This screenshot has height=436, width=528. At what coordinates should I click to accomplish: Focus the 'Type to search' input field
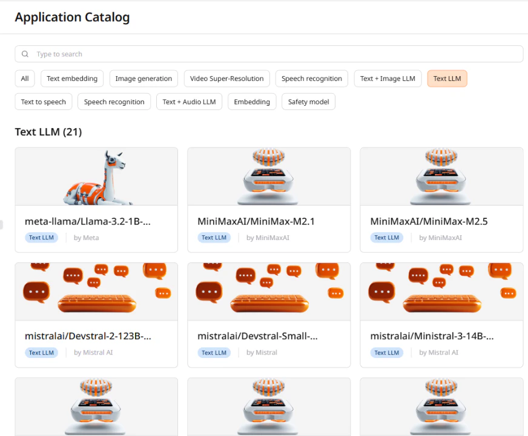point(269,54)
